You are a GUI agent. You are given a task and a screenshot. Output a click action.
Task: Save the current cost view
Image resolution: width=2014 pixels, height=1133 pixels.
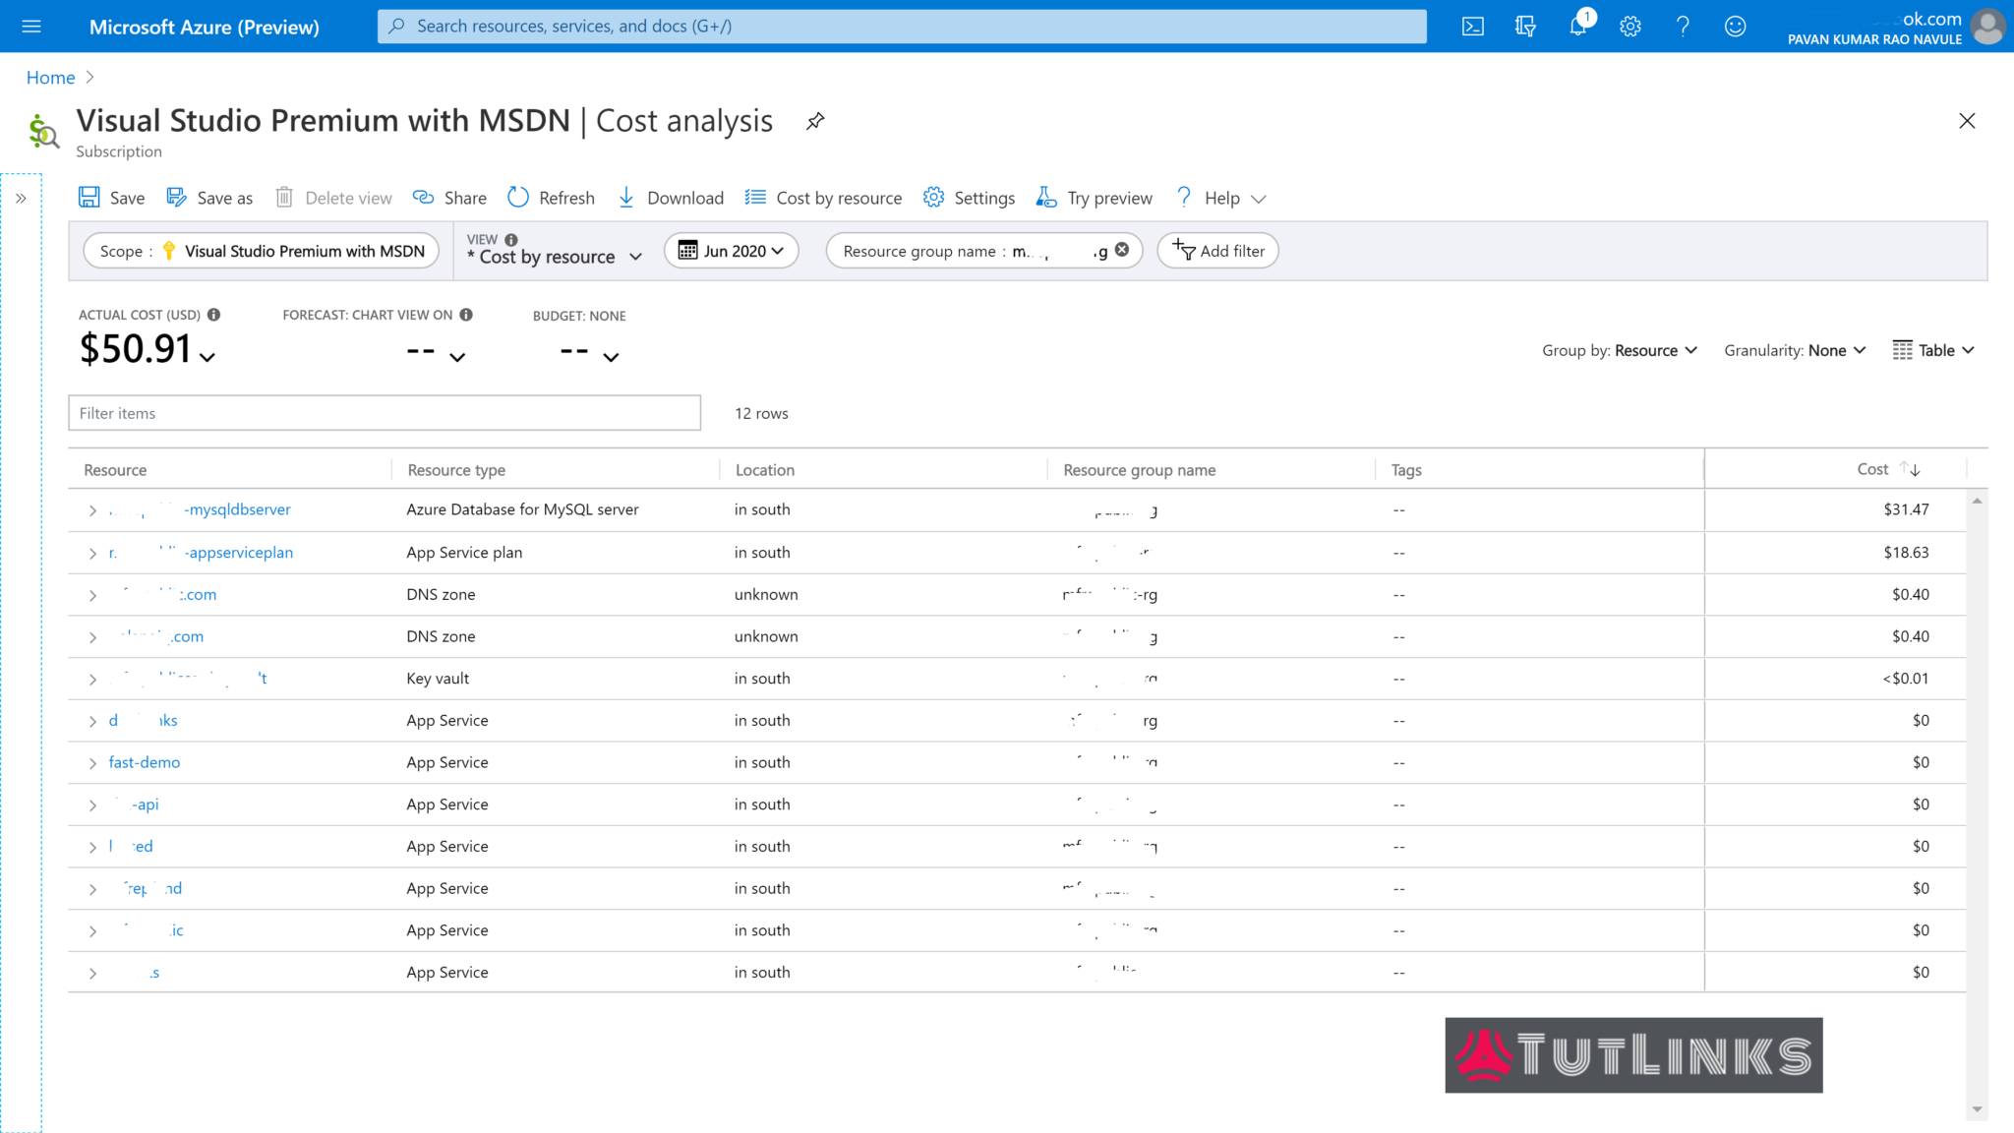(x=111, y=198)
